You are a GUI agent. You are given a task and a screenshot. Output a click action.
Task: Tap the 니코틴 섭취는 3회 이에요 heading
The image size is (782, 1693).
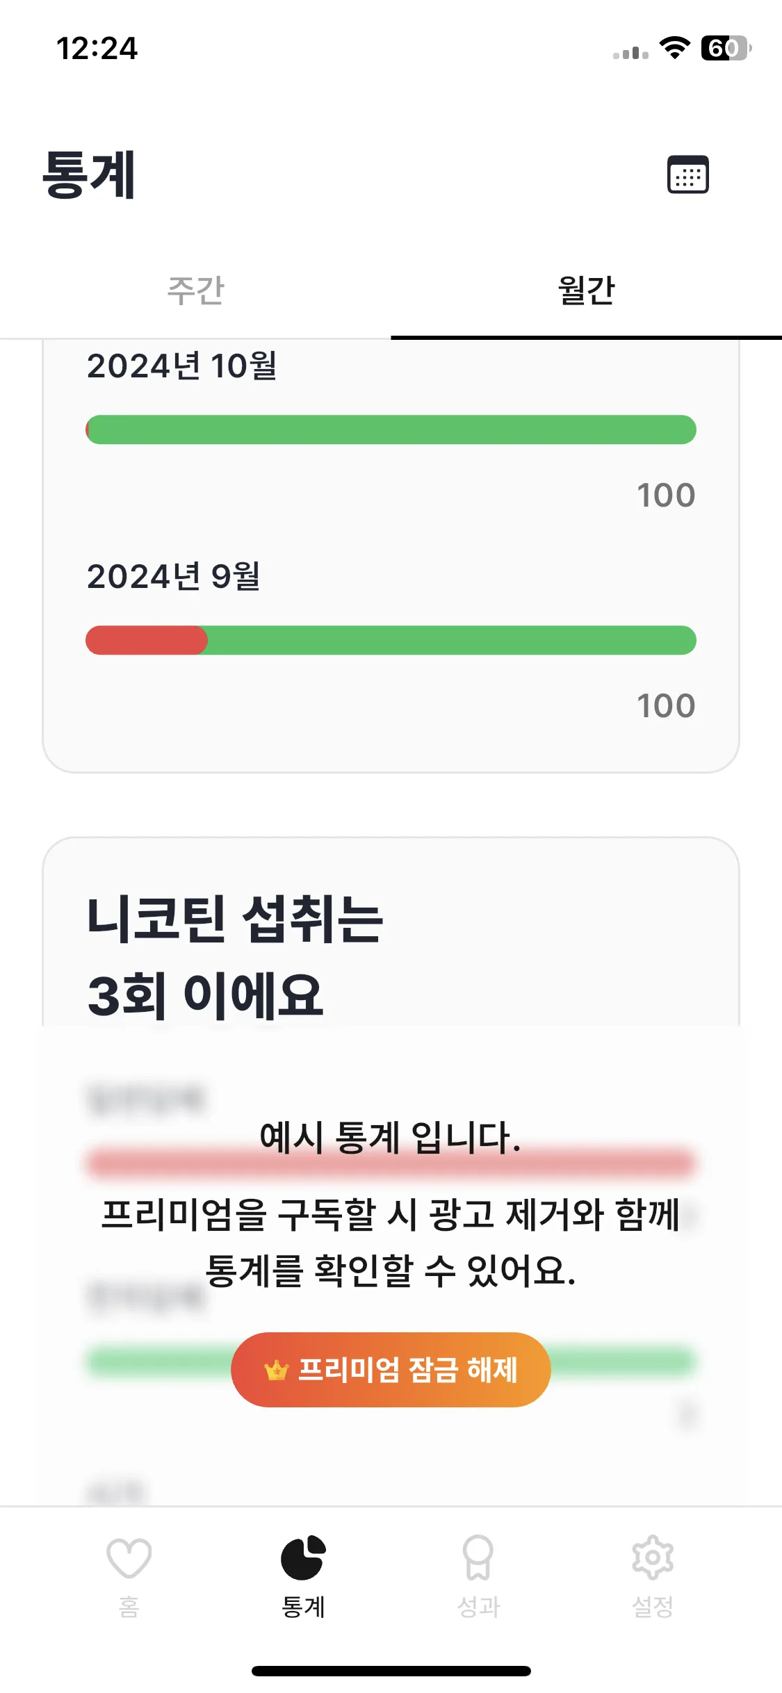pos(234,957)
